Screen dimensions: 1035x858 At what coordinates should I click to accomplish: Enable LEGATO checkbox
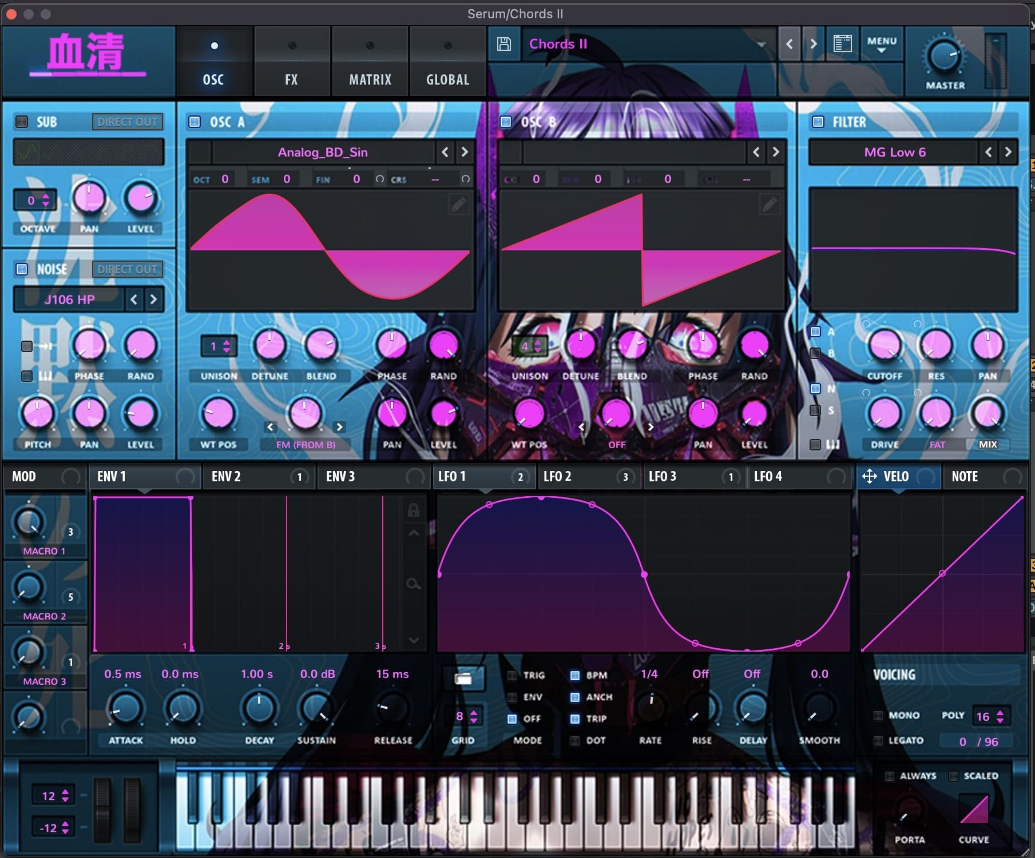878,740
